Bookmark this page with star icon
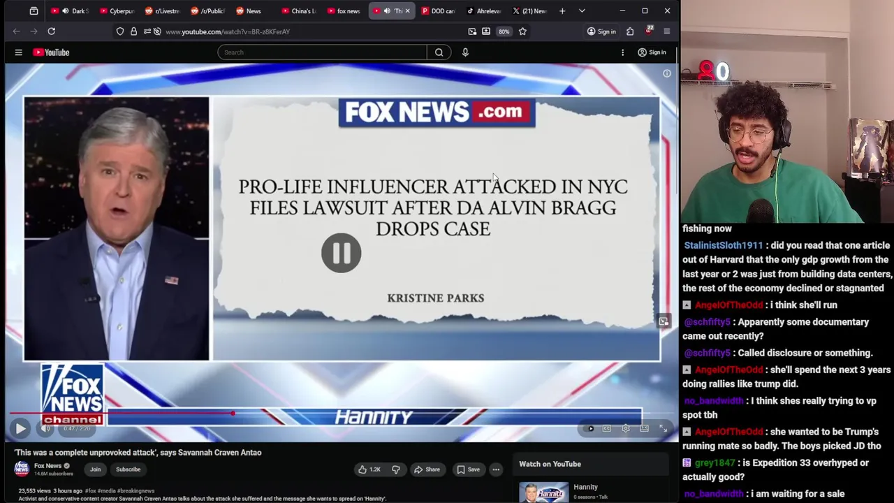The image size is (894, 503). pyautogui.click(x=522, y=31)
